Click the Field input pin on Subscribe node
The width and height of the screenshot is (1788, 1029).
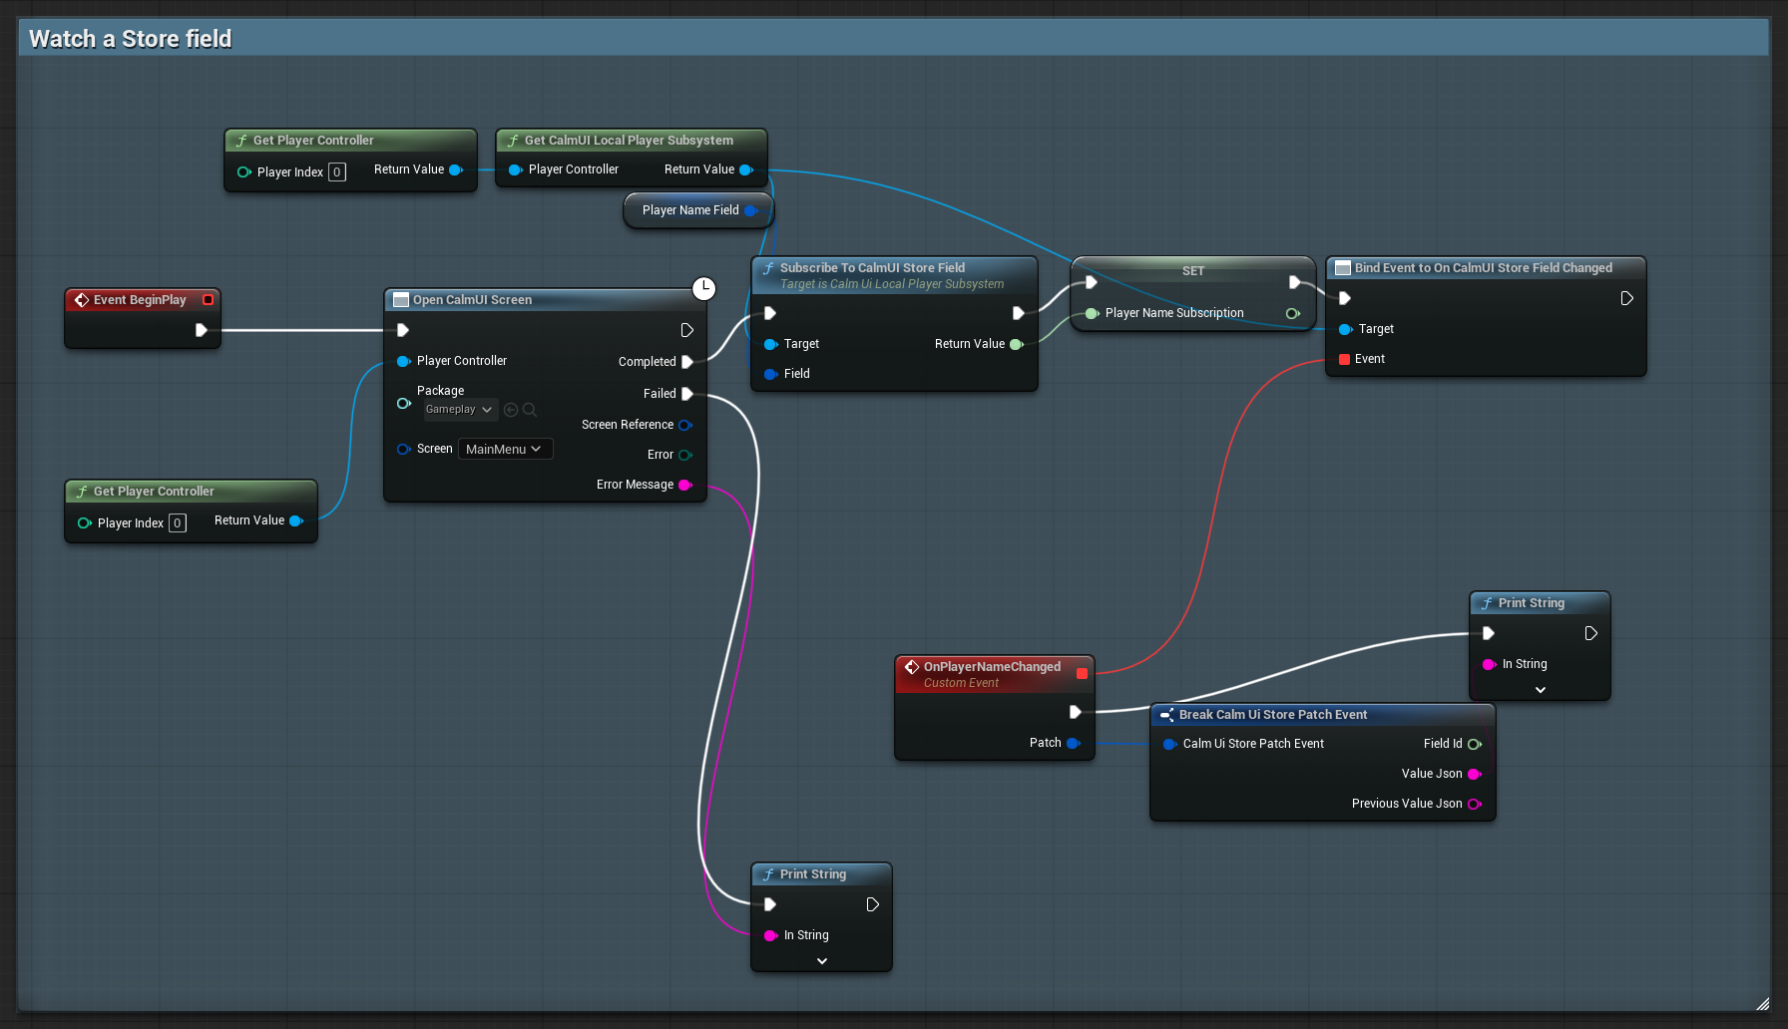pyautogui.click(x=770, y=374)
